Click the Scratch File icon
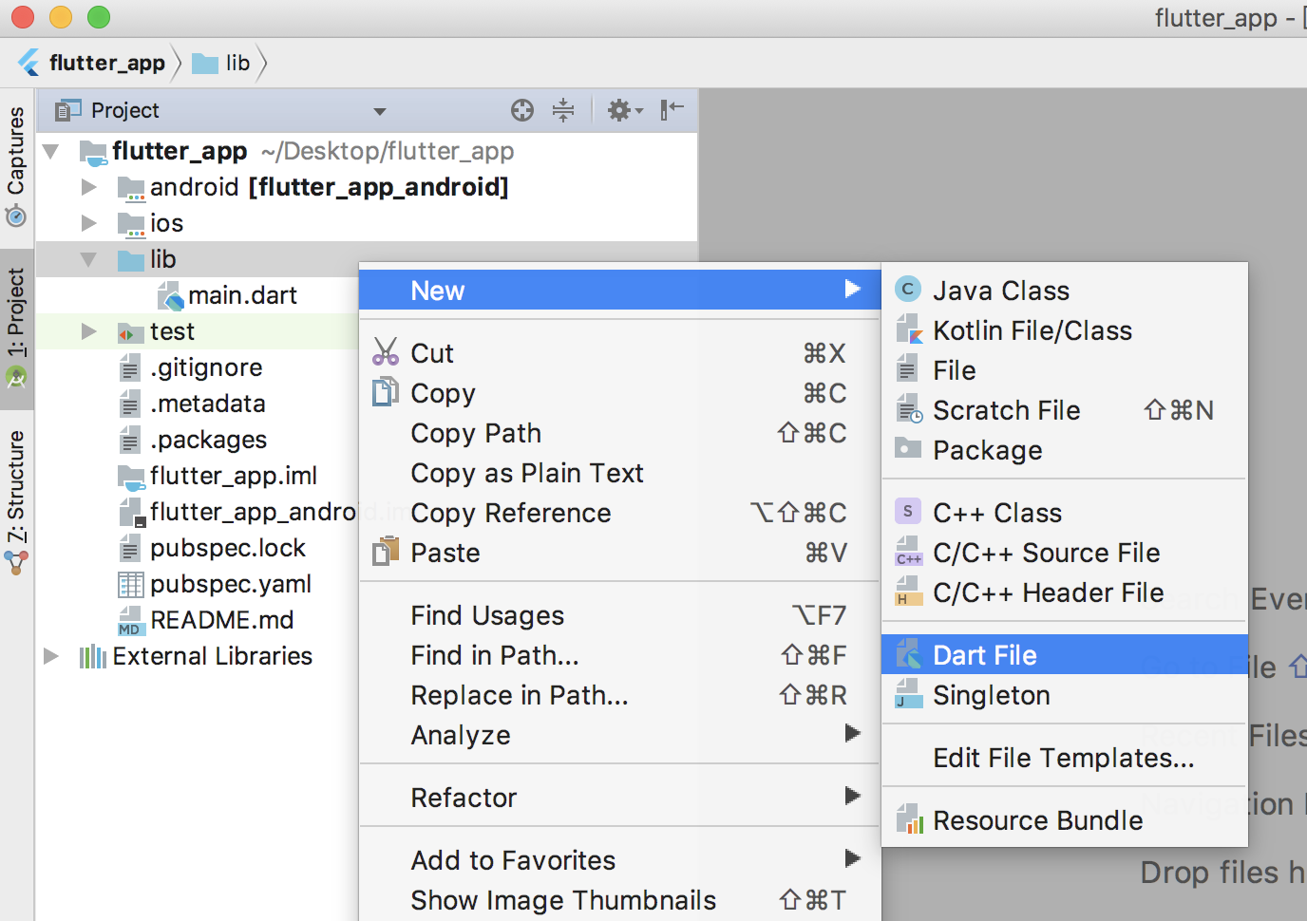The width and height of the screenshot is (1307, 921). click(x=909, y=409)
